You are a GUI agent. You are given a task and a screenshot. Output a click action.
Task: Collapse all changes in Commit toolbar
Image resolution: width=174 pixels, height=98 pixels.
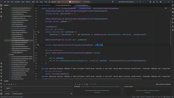(x=16, y=84)
